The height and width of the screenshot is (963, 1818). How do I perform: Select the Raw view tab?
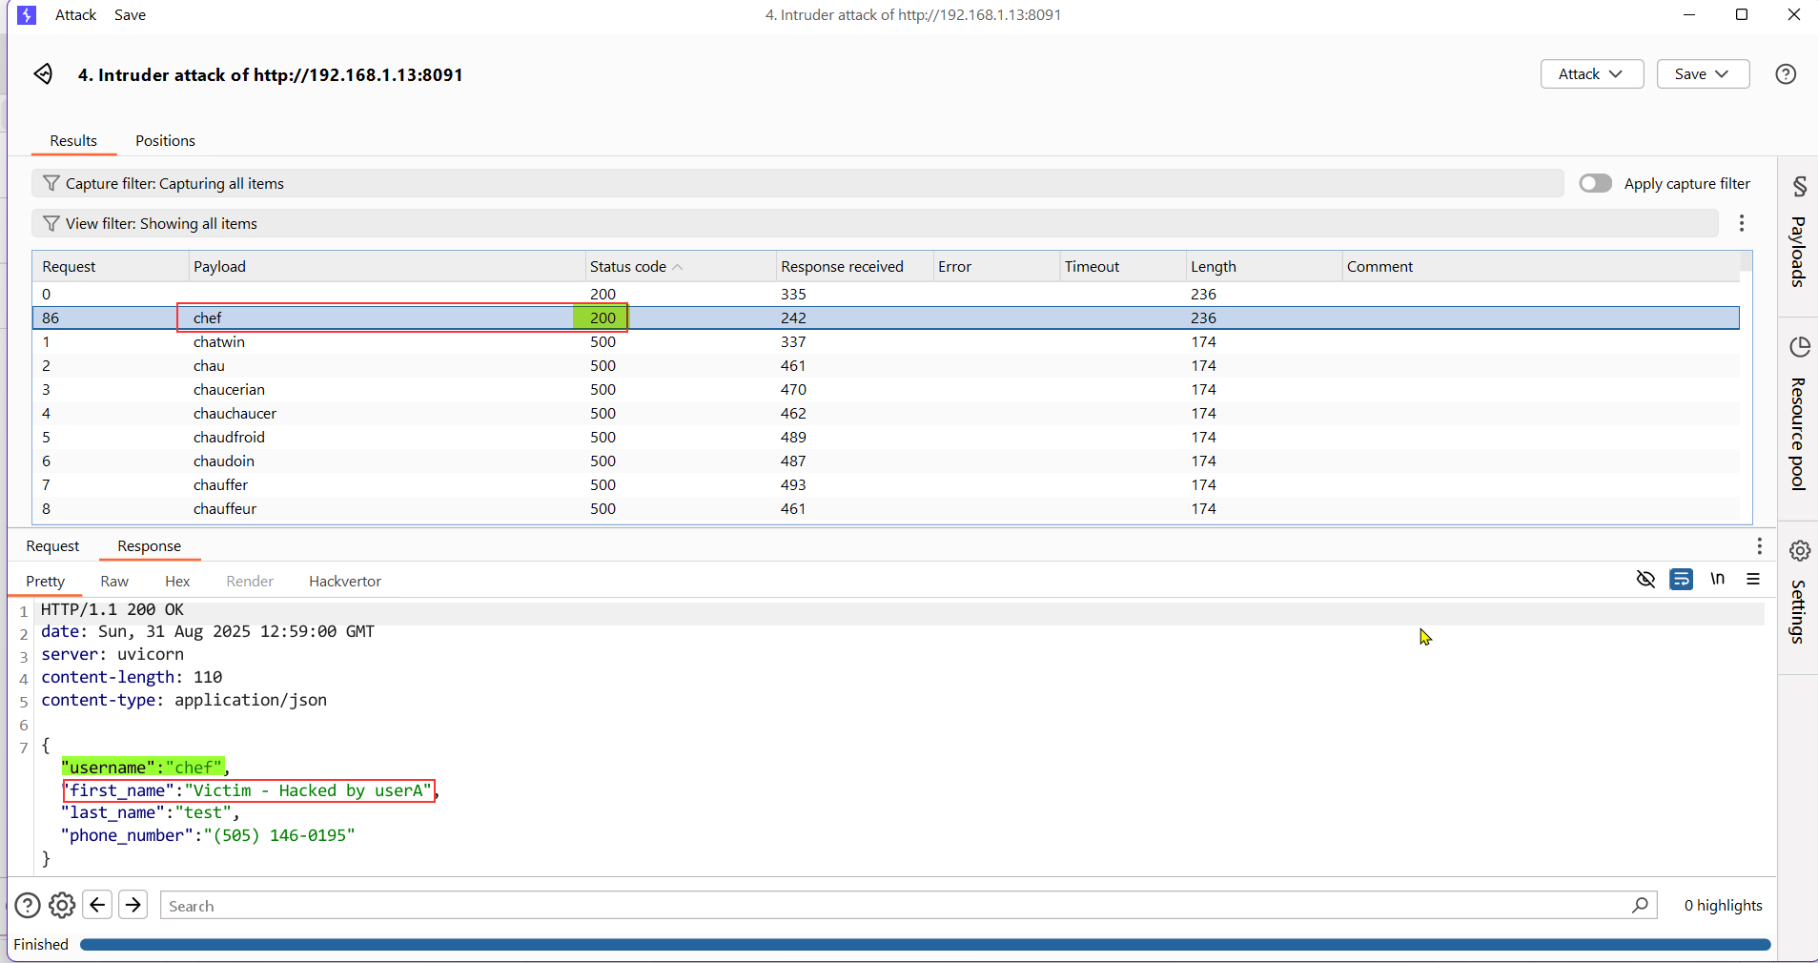coord(114,582)
